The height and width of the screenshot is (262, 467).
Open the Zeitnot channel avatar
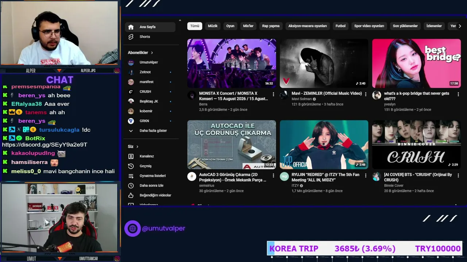click(131, 72)
